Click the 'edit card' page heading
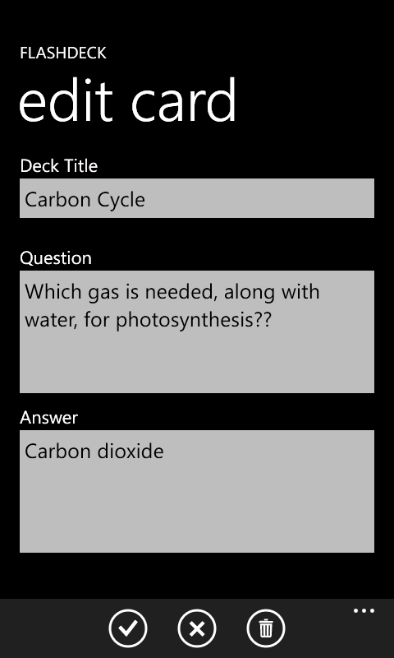The width and height of the screenshot is (394, 658). pos(128,100)
